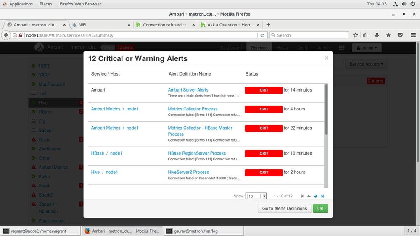Switch to the Connection refused tab

166,25
